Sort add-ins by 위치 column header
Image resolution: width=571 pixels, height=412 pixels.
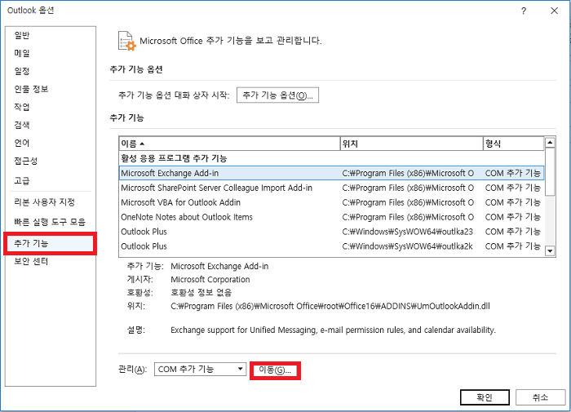(411, 144)
